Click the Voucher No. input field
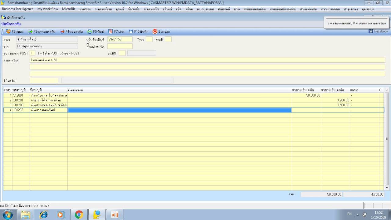The image size is (391, 220). [120, 46]
